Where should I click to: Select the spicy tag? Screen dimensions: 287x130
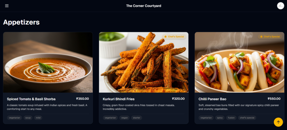[220, 118]
